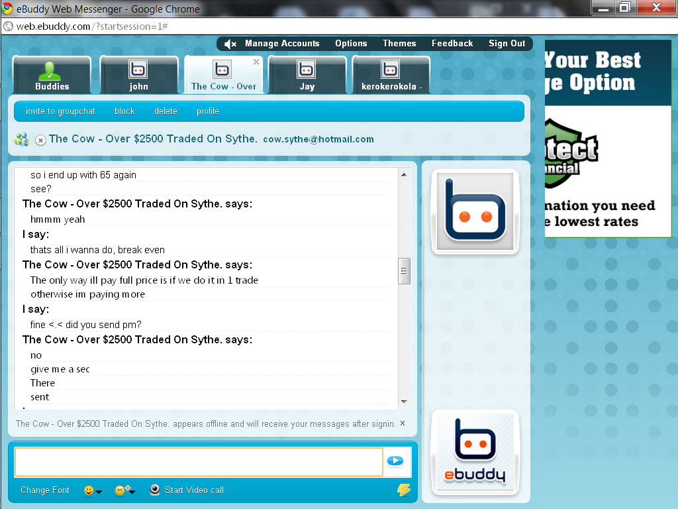Switch to the Buddies tab
The image size is (678, 509).
[52, 75]
